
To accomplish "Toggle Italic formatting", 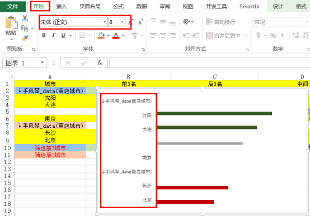I will pos(53,35).
